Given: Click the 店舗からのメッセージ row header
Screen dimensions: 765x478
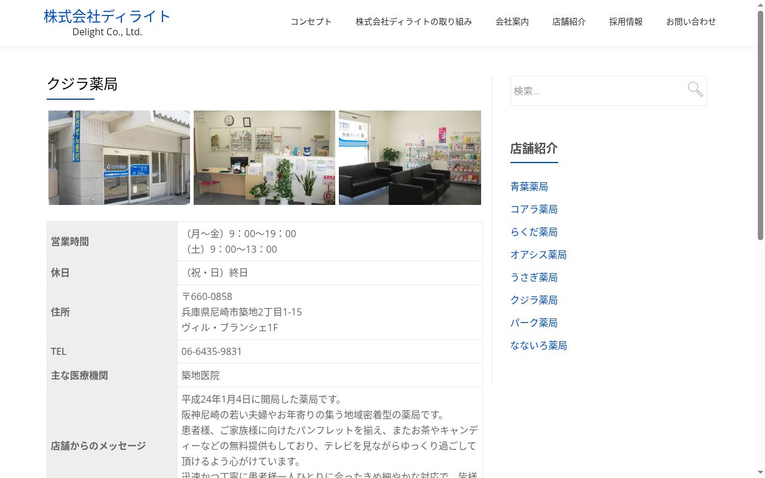Looking at the screenshot, I should 112,446.
